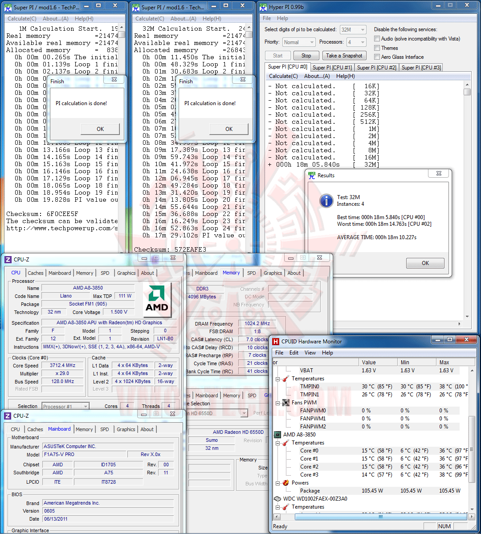Click the Take a Snapshot button
Screen dimensions: 481x534
[x=344, y=56]
